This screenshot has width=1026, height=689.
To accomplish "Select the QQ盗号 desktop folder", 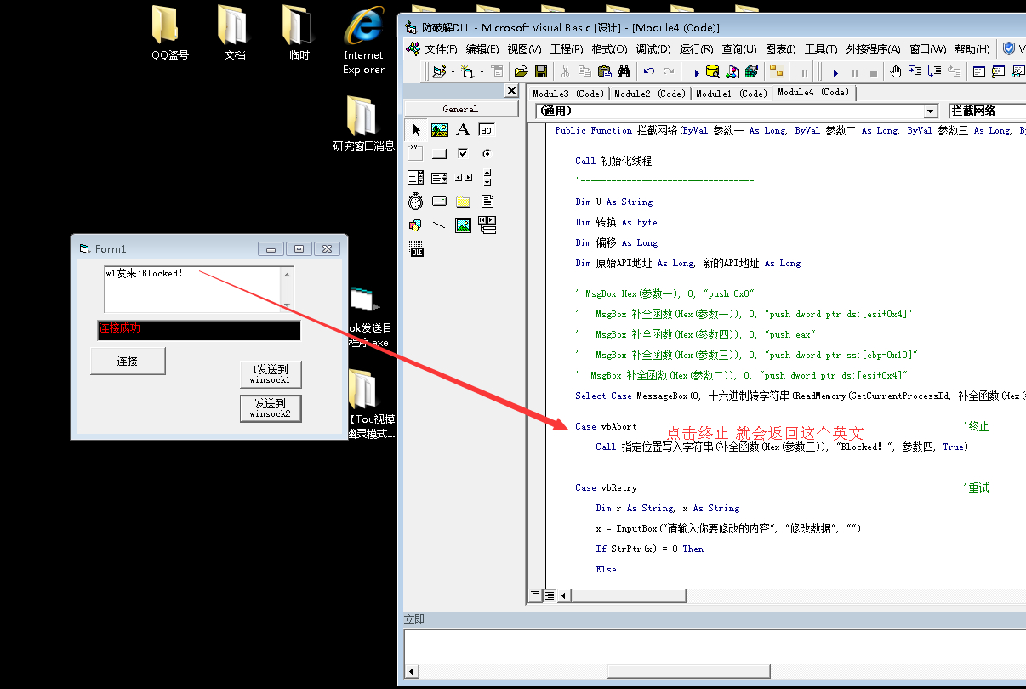I will [x=170, y=33].
